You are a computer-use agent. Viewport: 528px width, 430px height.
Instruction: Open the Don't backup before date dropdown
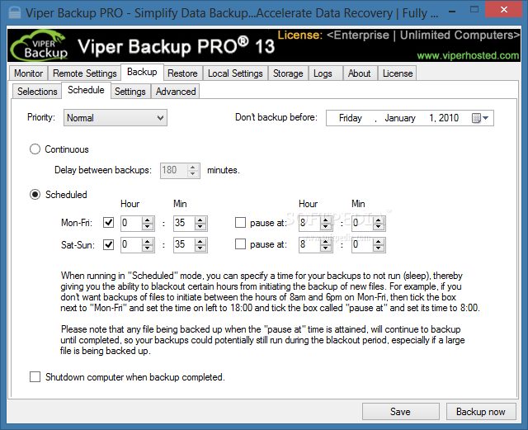click(x=485, y=118)
